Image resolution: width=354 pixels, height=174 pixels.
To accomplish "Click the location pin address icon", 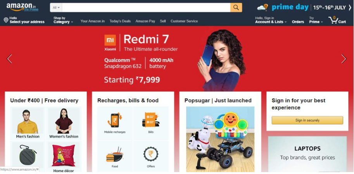I will pyautogui.click(x=6, y=20).
